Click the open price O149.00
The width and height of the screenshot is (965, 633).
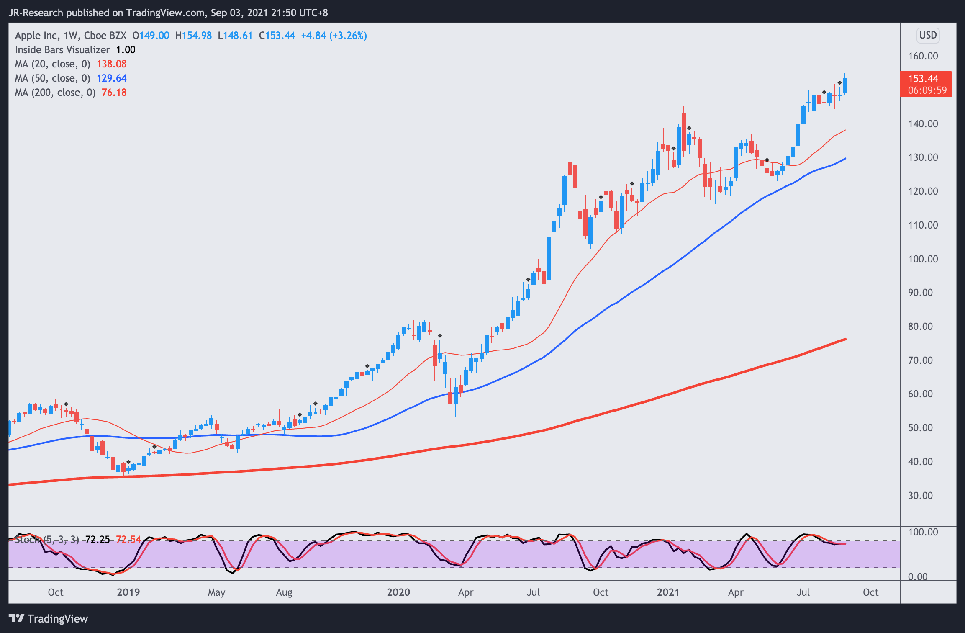151,36
